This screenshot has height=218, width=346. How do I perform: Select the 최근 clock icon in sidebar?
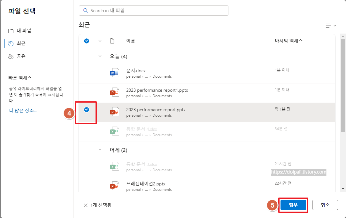[11, 43]
